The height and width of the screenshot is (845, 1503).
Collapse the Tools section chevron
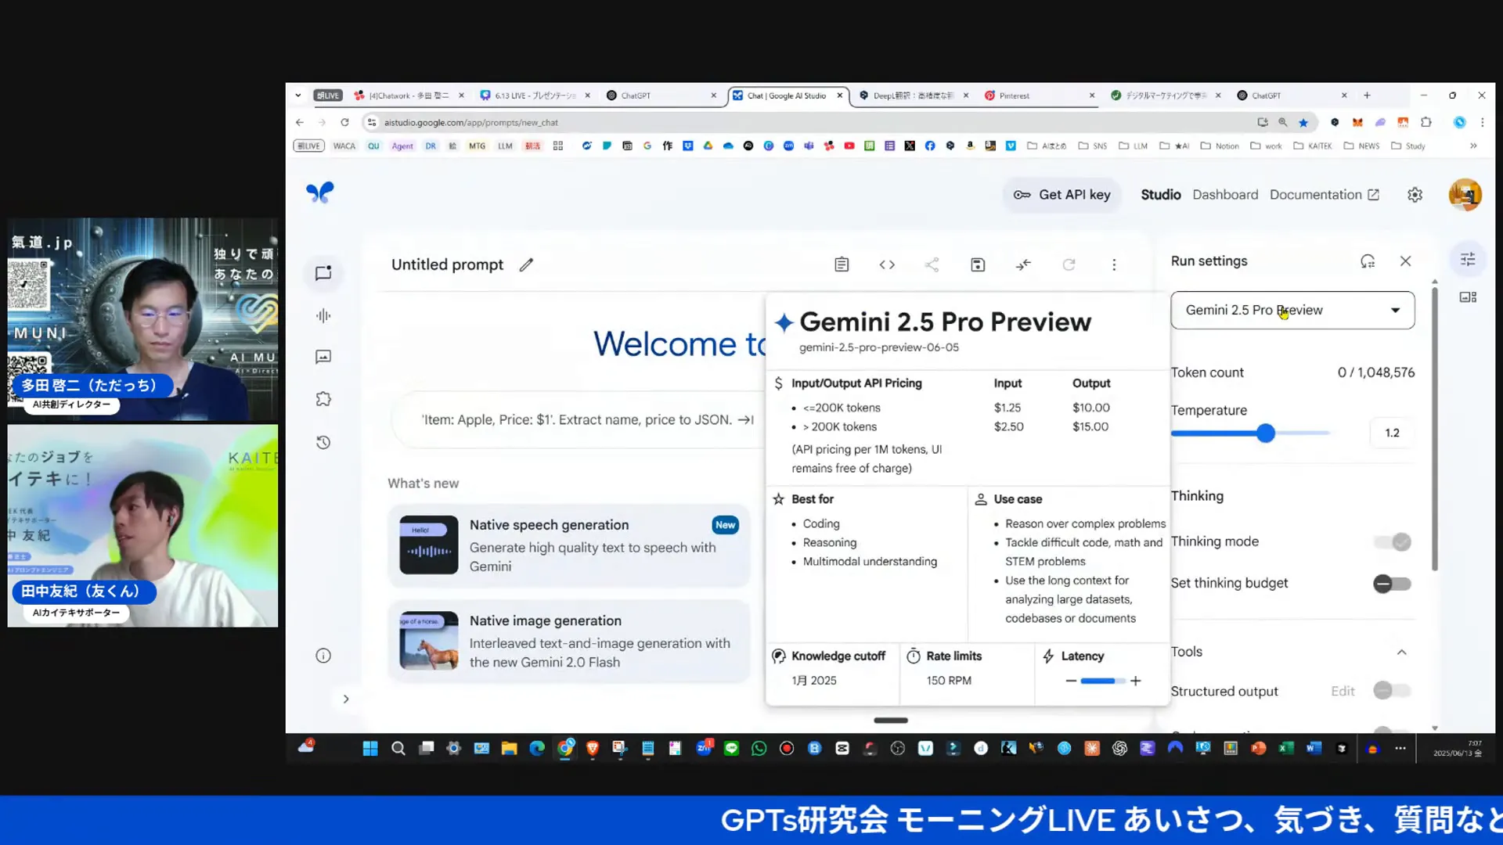click(1402, 652)
